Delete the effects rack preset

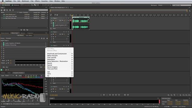44,38
